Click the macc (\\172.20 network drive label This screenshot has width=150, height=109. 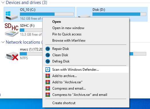[x=31, y=49]
